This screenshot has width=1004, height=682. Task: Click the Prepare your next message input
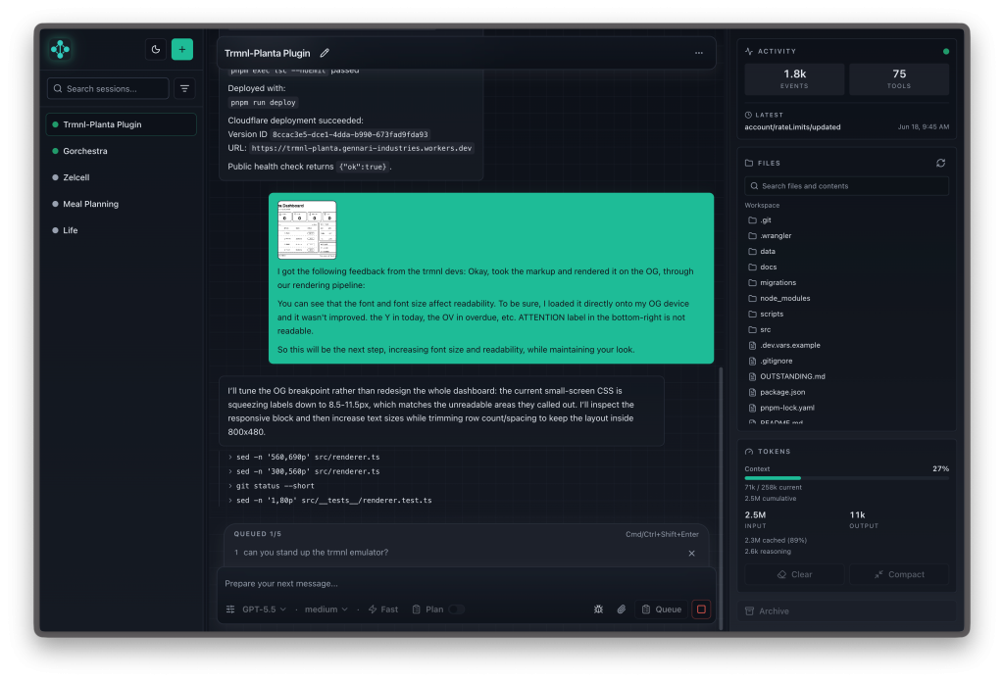point(466,583)
